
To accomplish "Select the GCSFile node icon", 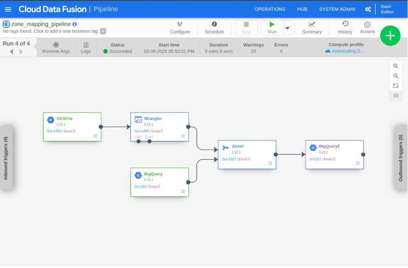I will click(51, 120).
